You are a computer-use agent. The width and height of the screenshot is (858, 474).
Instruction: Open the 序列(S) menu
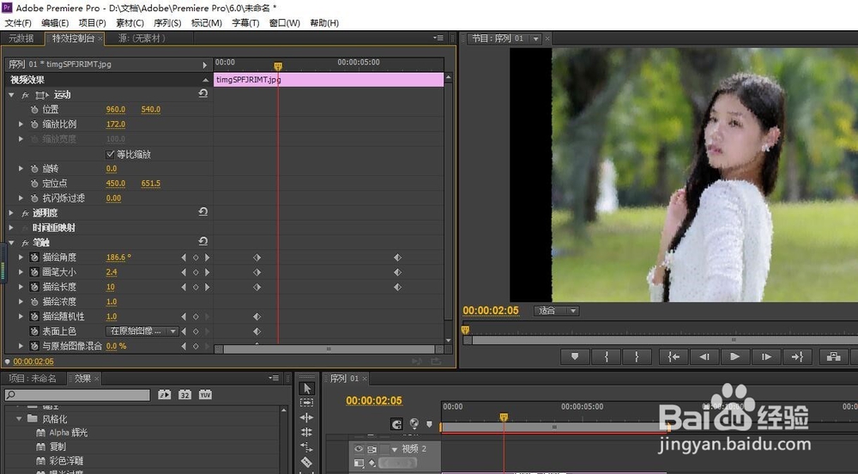click(x=167, y=23)
